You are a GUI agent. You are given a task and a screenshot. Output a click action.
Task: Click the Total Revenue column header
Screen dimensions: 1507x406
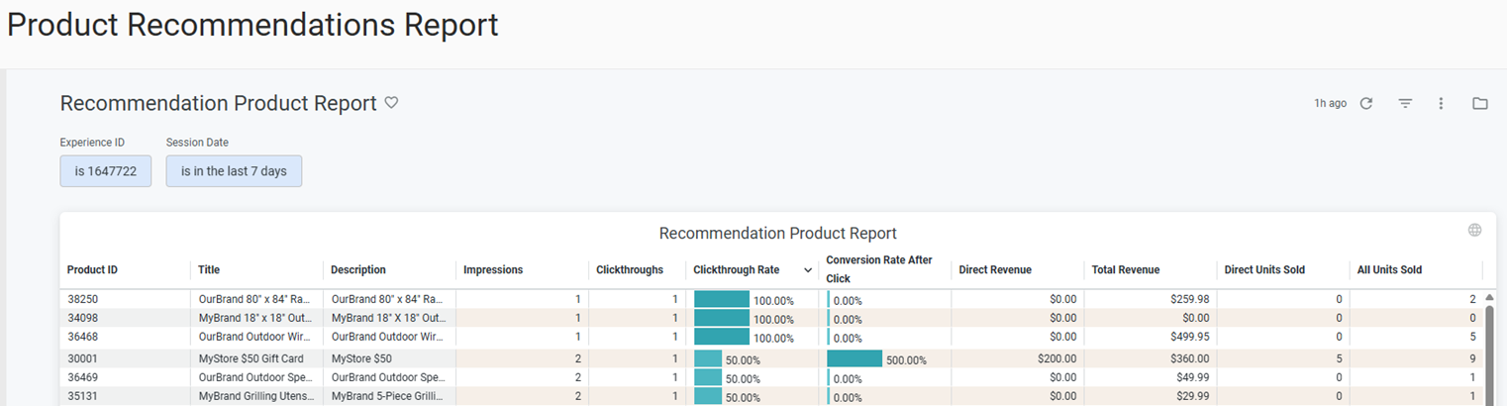[x=1126, y=270]
